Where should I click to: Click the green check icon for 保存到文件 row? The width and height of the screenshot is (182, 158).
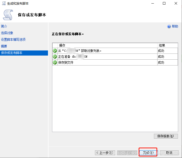click(55, 62)
